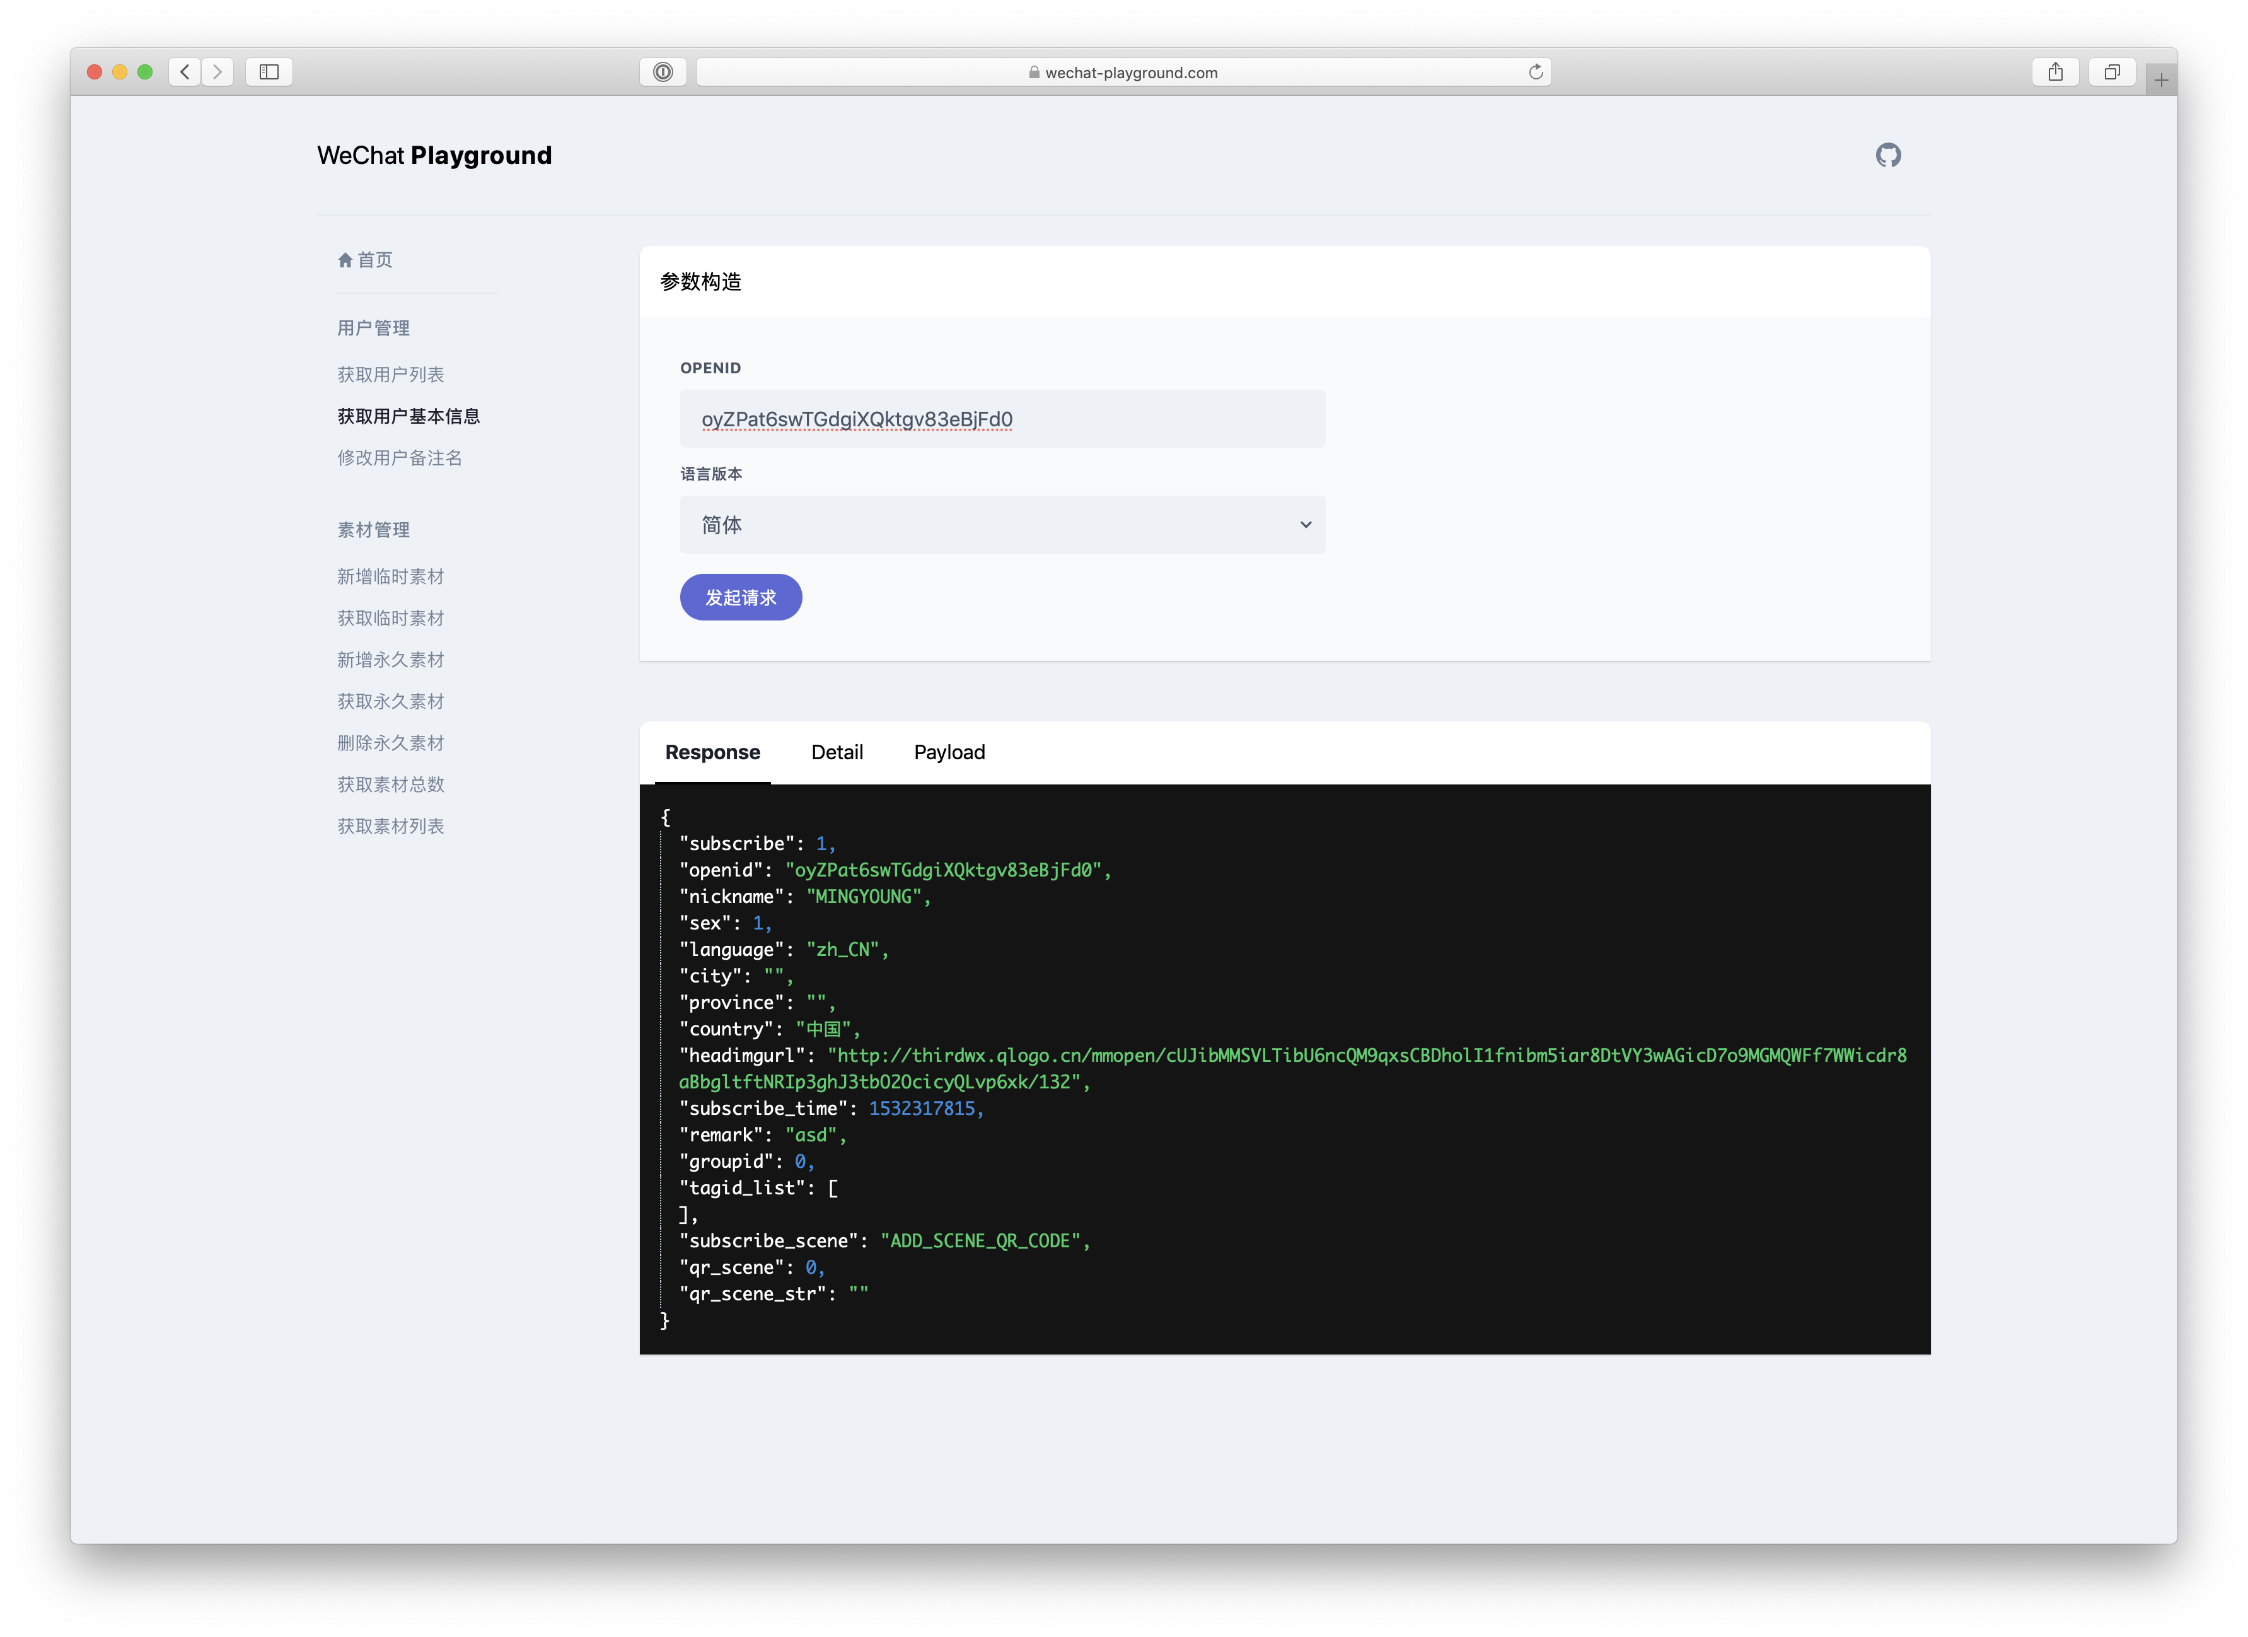Image resolution: width=2248 pixels, height=1637 pixels.
Task: Open 获取永久素材 in the sidebar
Action: click(x=390, y=702)
